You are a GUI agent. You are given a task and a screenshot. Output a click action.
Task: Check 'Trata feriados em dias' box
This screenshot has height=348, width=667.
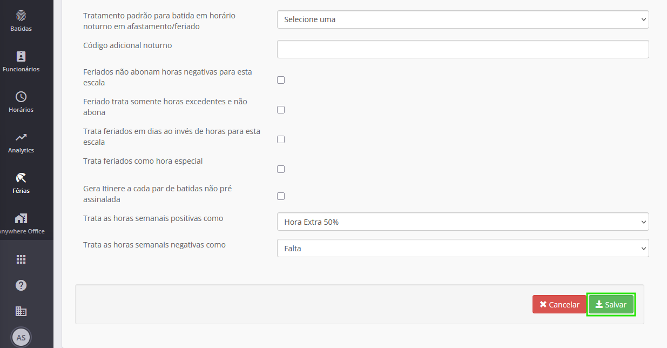pos(281,139)
